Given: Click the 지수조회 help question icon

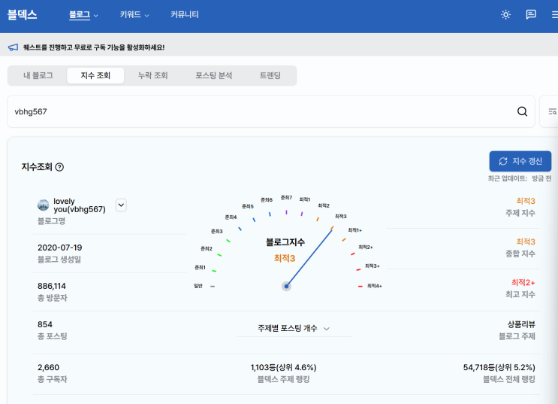Looking at the screenshot, I should coord(59,167).
